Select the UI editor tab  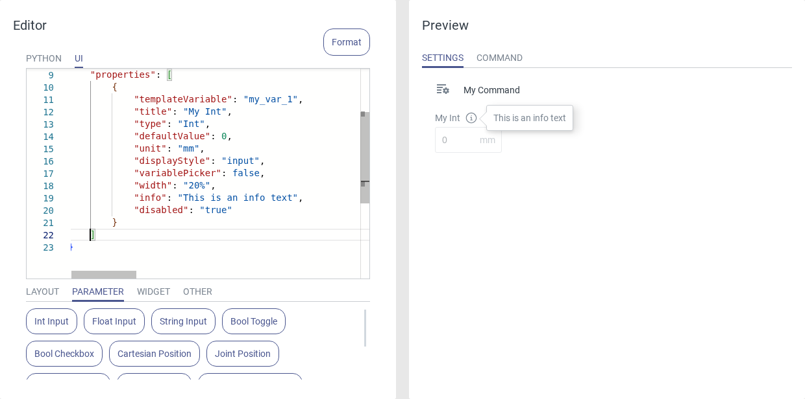[79, 58]
